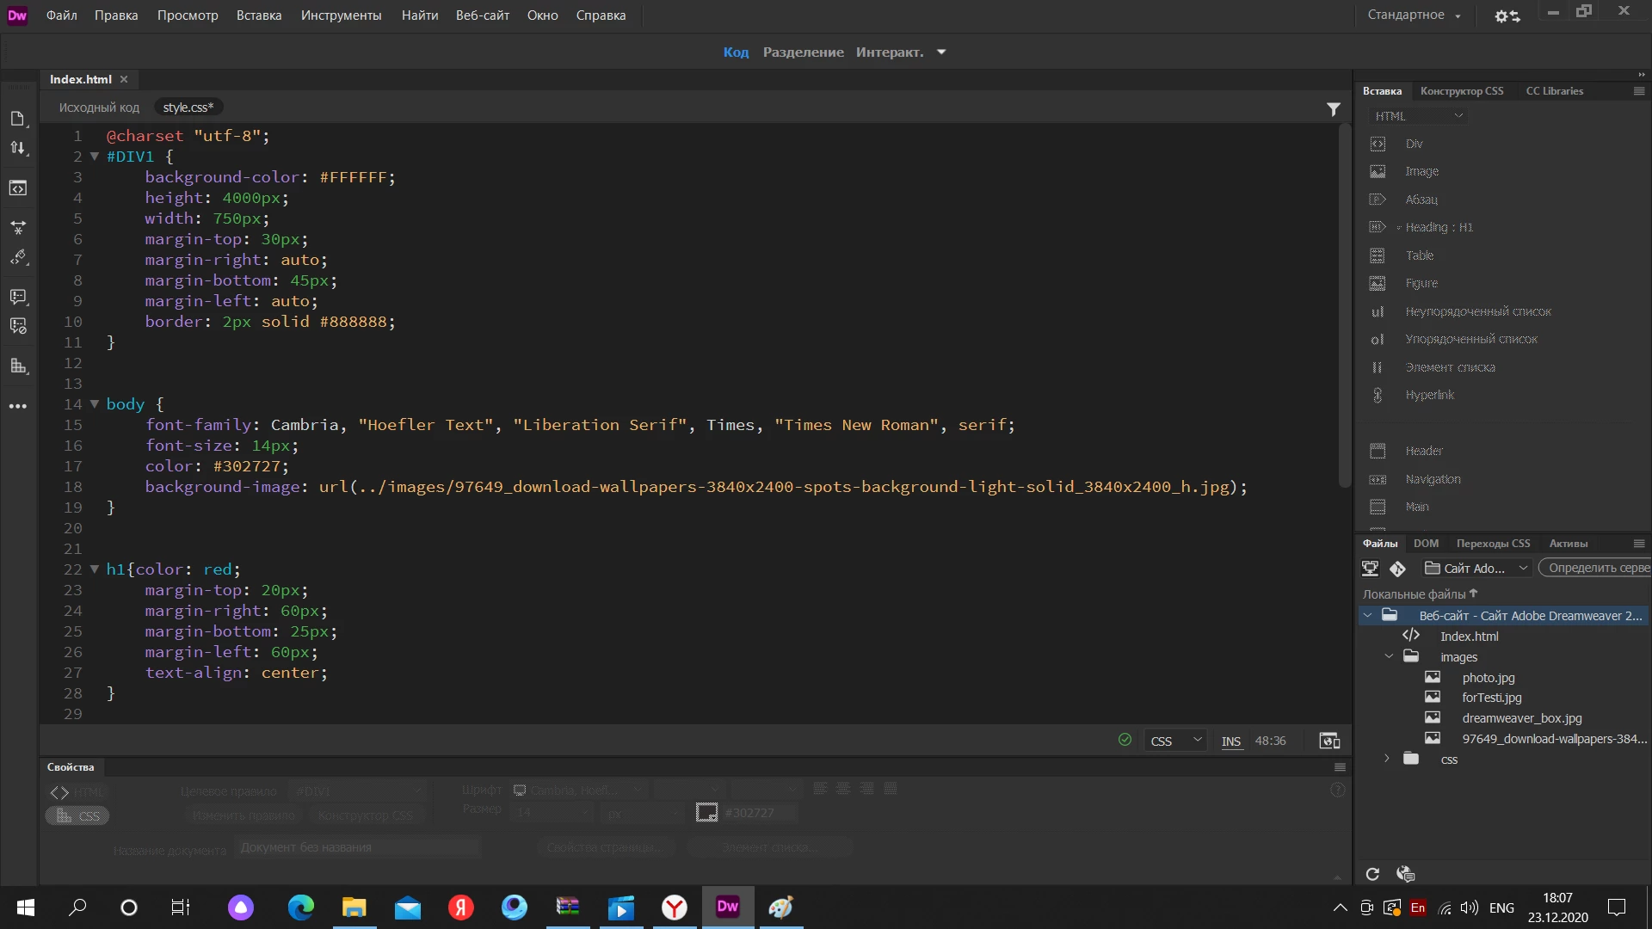Open the Вставка menu
This screenshot has width=1652, height=929.
tap(258, 15)
